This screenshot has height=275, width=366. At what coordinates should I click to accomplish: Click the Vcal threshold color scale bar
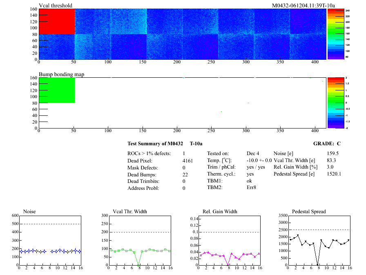click(336, 34)
